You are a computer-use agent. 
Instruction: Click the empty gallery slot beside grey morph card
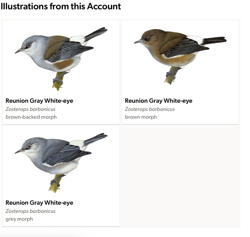pyautogui.click(x=180, y=176)
